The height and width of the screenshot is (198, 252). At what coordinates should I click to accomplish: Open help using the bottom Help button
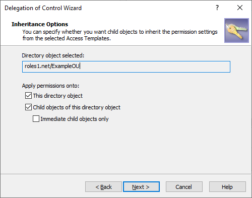tap(227, 187)
